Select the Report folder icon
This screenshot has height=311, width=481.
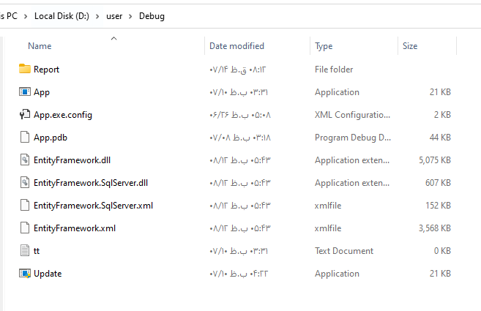[x=24, y=70]
